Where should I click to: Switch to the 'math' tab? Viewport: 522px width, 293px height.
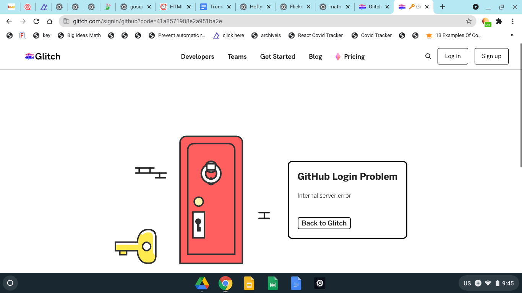tap(334, 7)
